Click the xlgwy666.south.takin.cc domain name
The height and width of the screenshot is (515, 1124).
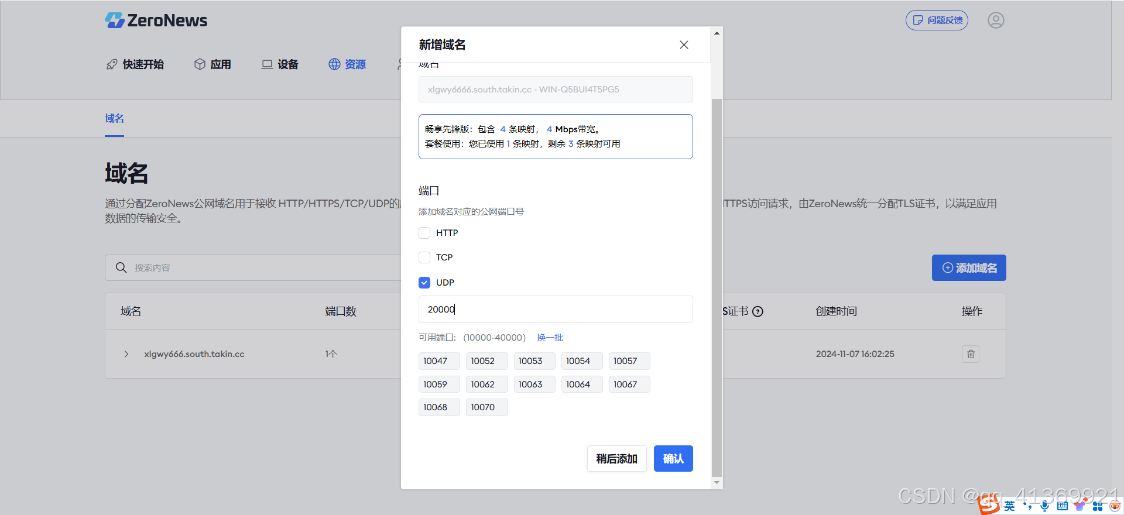[194, 354]
